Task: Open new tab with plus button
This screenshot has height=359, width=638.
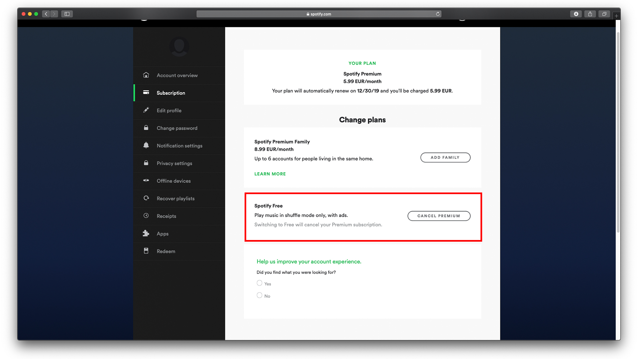Action: click(x=616, y=16)
